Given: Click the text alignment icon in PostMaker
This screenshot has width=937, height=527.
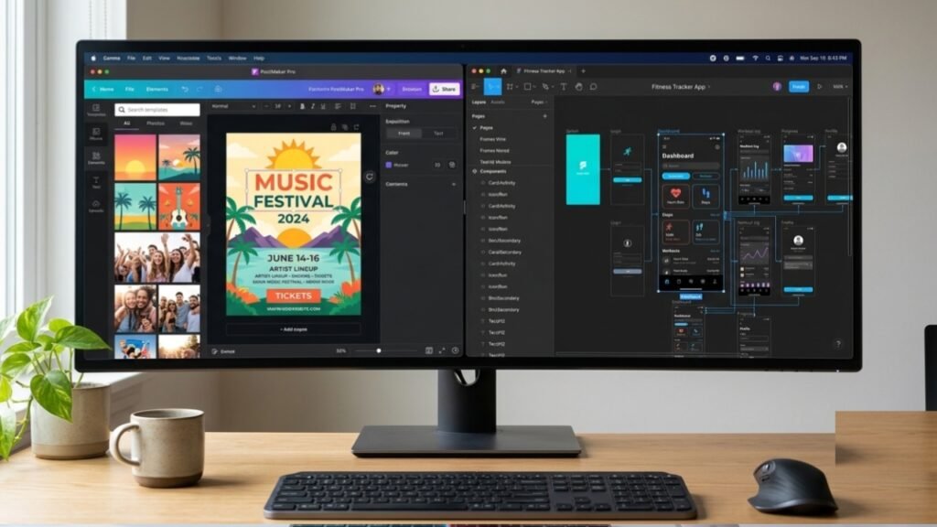Looking at the screenshot, I should [338, 106].
